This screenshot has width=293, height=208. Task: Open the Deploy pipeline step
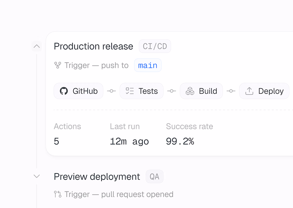(x=264, y=91)
